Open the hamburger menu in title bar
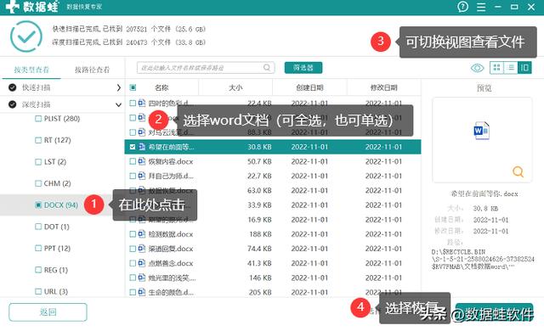This screenshot has height=331, width=544. pyautogui.click(x=481, y=7)
